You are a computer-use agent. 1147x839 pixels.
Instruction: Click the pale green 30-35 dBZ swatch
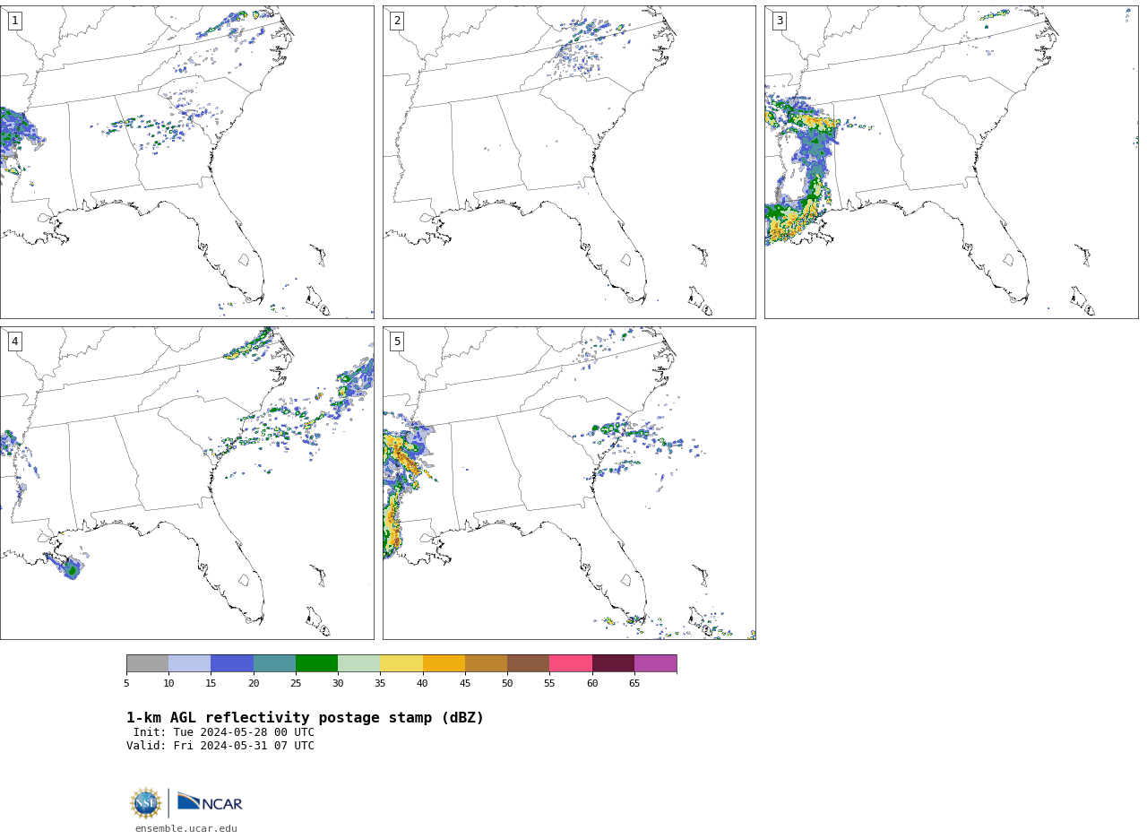(358, 663)
